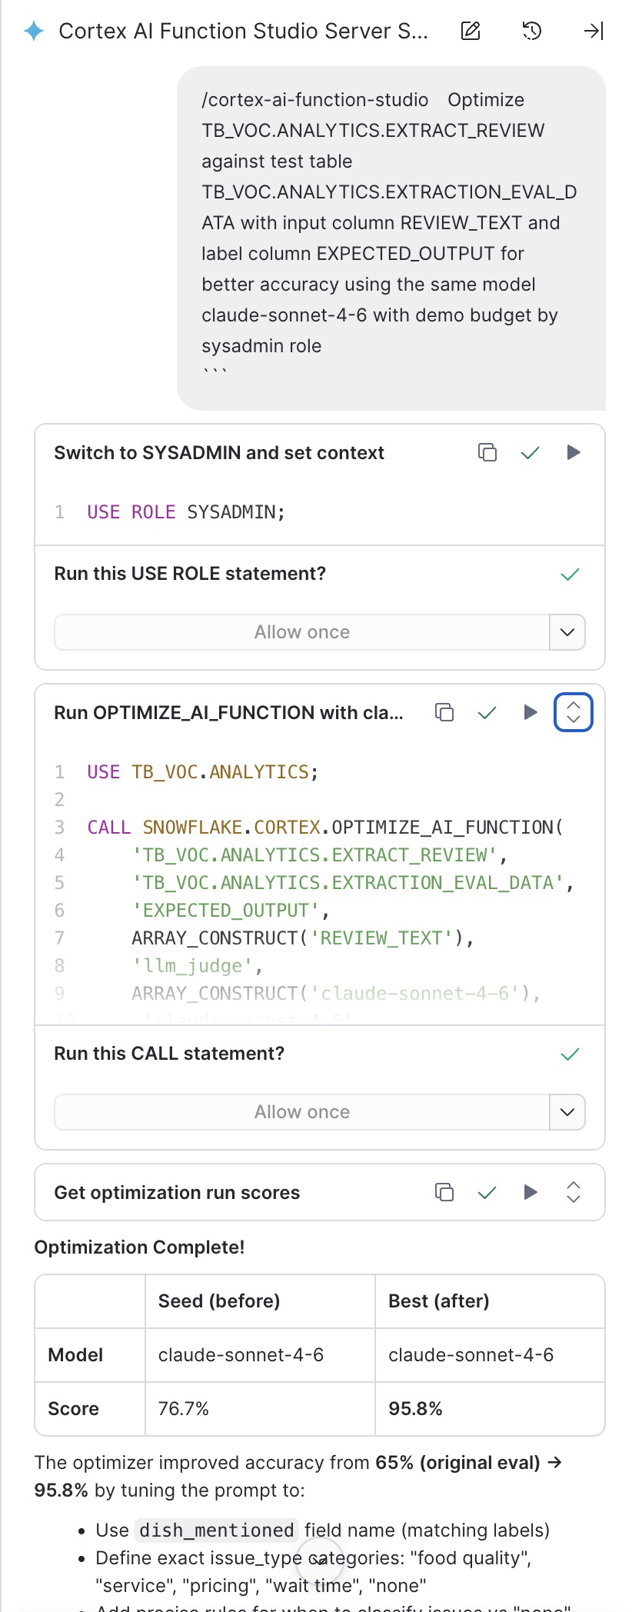Click the 'TB_VOC.ANALYTICS.EXTRACTION_EVAL_DATA' argument line
Screen dimensions: 632x1612
[x=353, y=883]
